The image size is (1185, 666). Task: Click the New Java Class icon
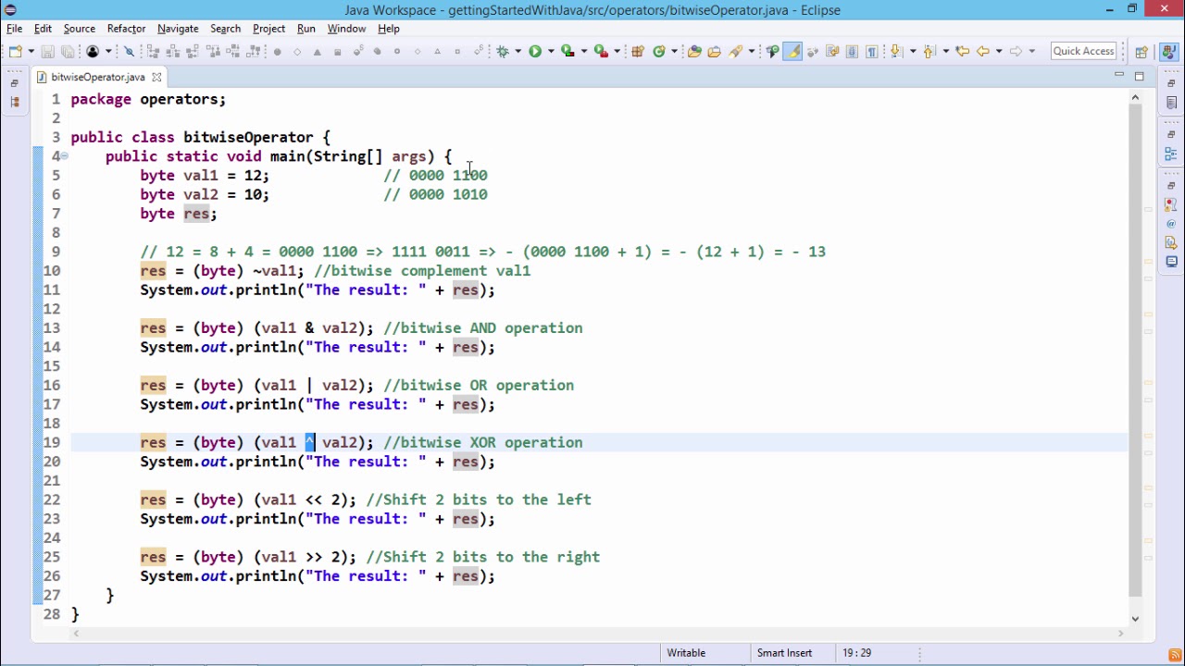tap(659, 51)
